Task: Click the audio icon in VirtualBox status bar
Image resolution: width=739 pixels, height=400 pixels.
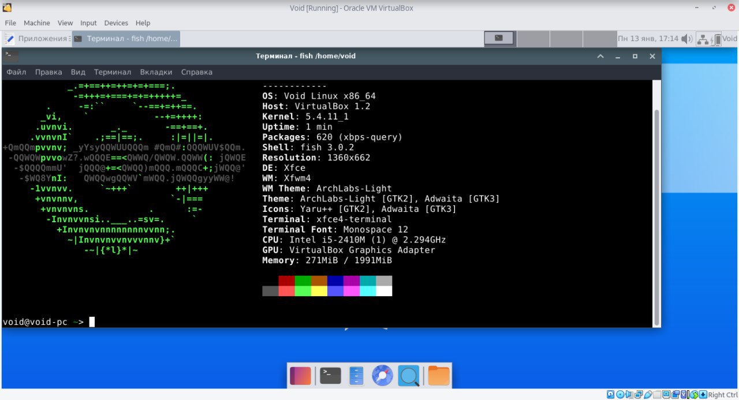Action: click(629, 395)
